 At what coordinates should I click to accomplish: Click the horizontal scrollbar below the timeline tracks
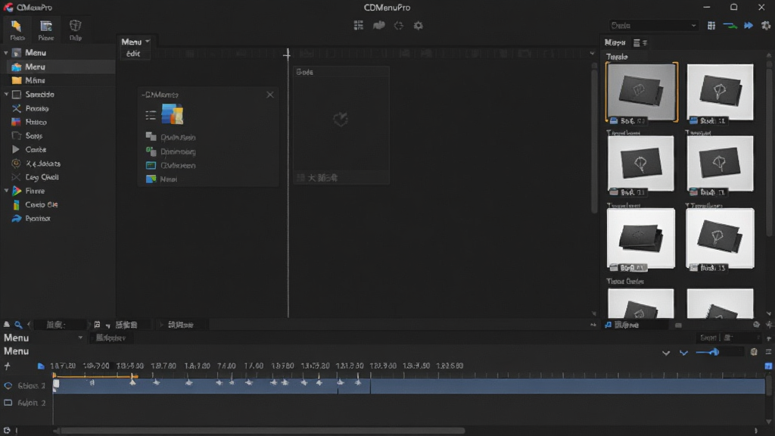262,431
